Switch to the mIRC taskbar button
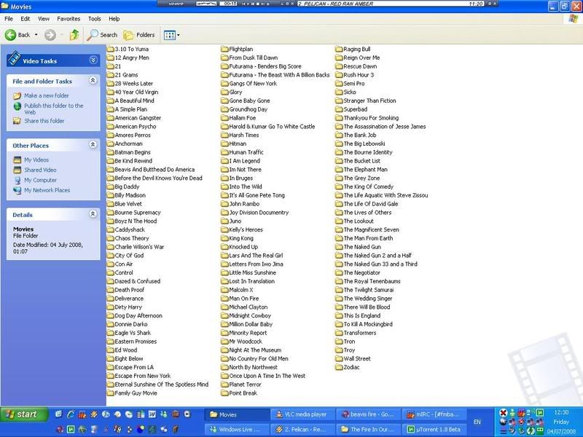This screenshot has height=437, width=583. tap(434, 414)
